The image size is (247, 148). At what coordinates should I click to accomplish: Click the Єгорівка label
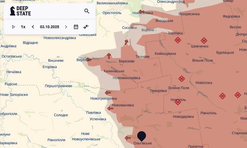50,67
